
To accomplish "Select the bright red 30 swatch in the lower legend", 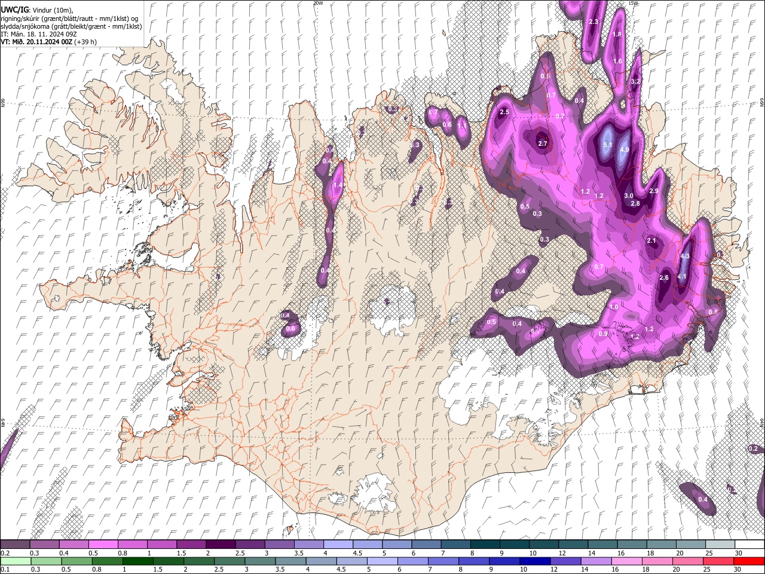I will 749,561.
